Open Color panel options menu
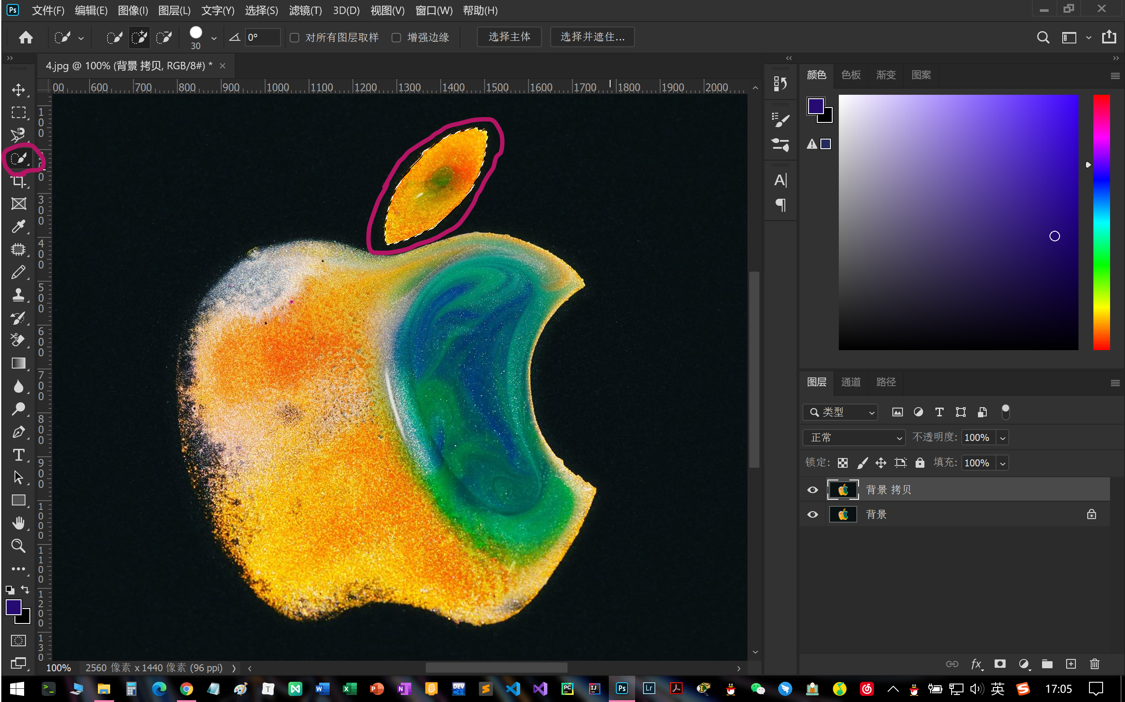Viewport: 1125px width, 702px height. (x=1114, y=76)
